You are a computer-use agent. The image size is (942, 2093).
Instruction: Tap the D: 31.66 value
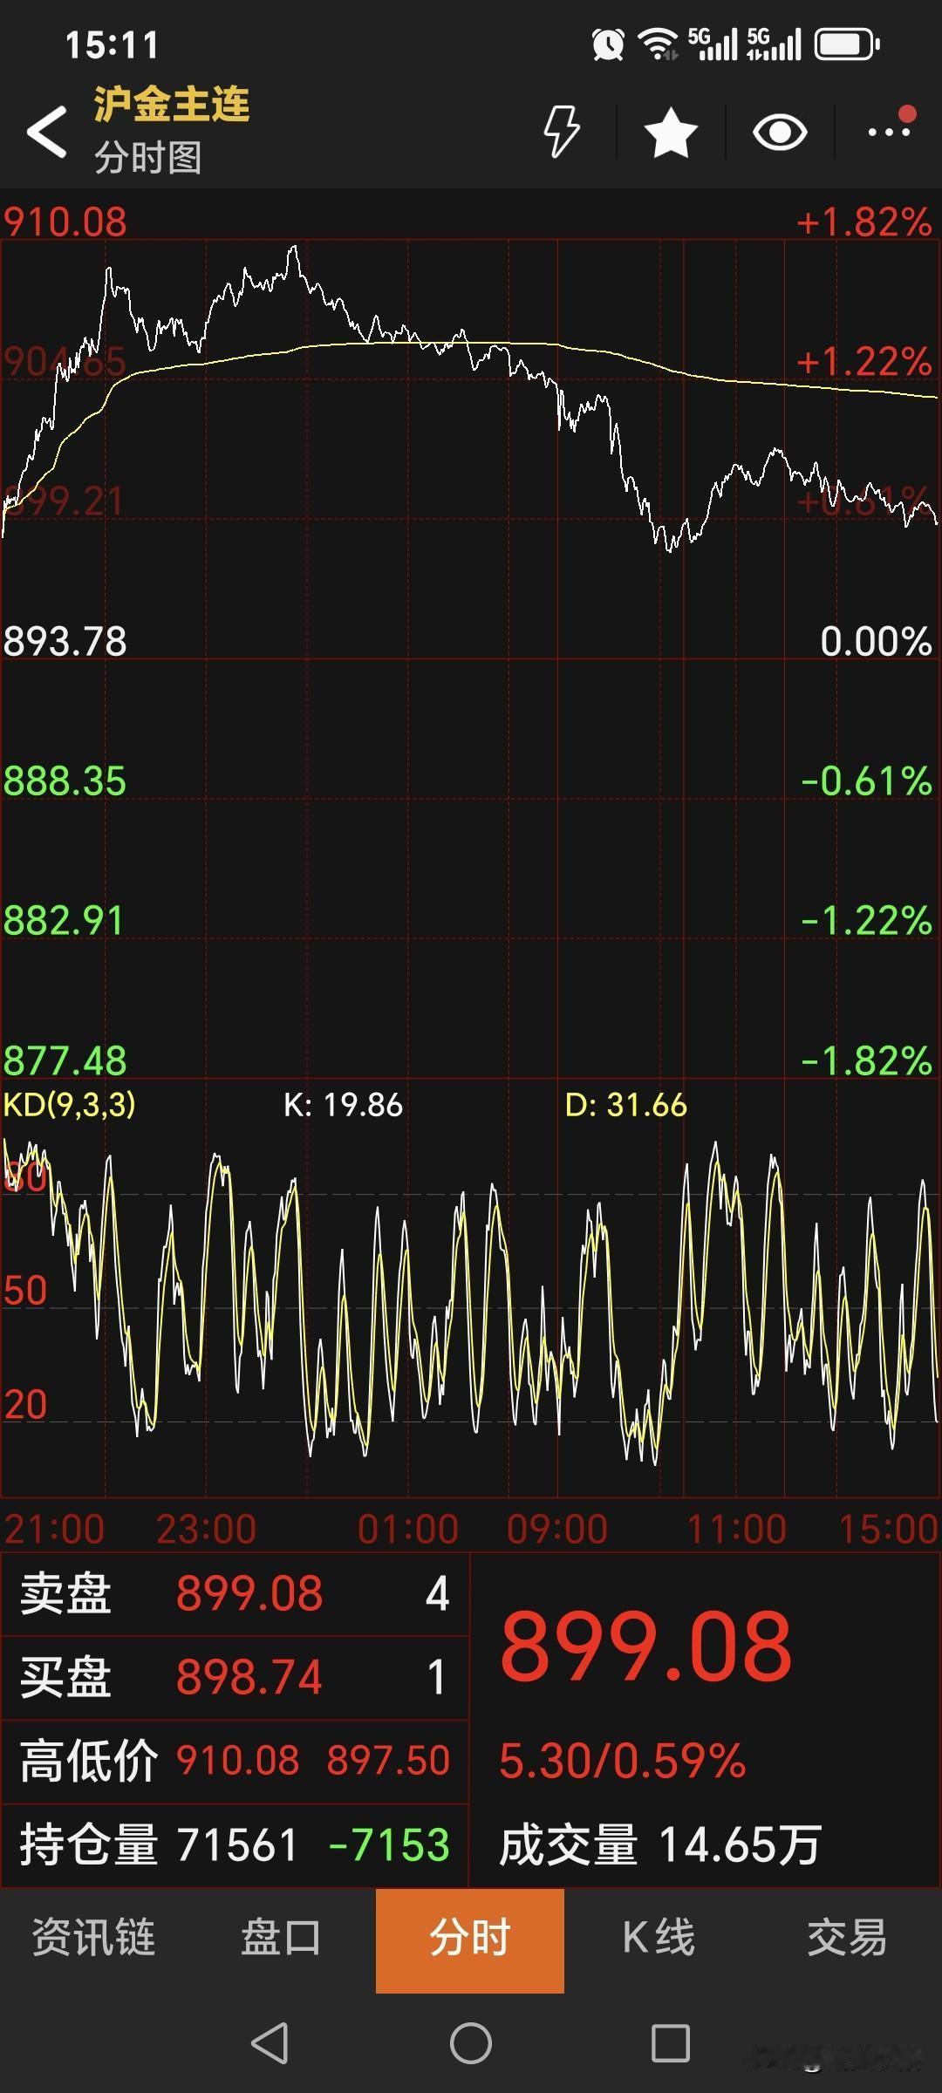pyautogui.click(x=625, y=1105)
